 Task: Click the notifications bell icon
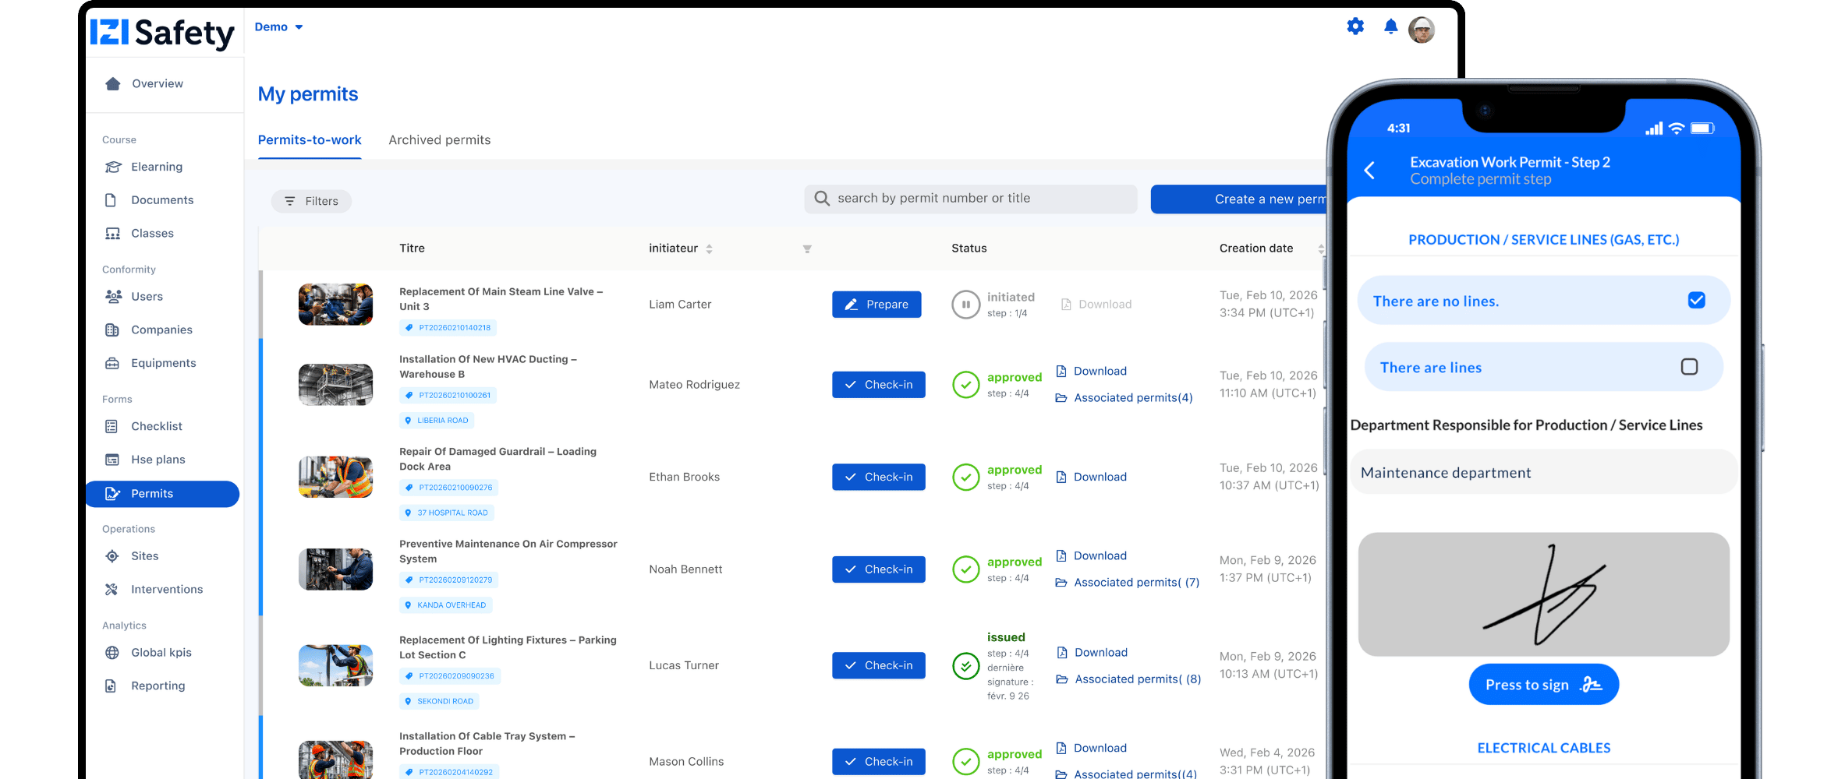pos(1390,27)
